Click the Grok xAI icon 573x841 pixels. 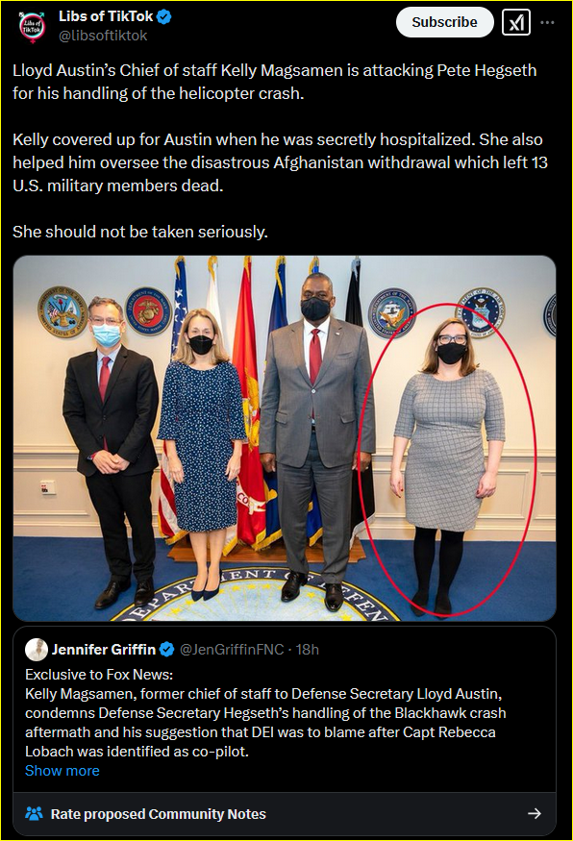click(516, 22)
